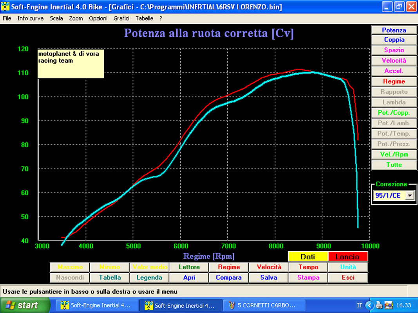The image size is (418, 313).
Task: Open the ? help menu
Action: click(x=161, y=18)
